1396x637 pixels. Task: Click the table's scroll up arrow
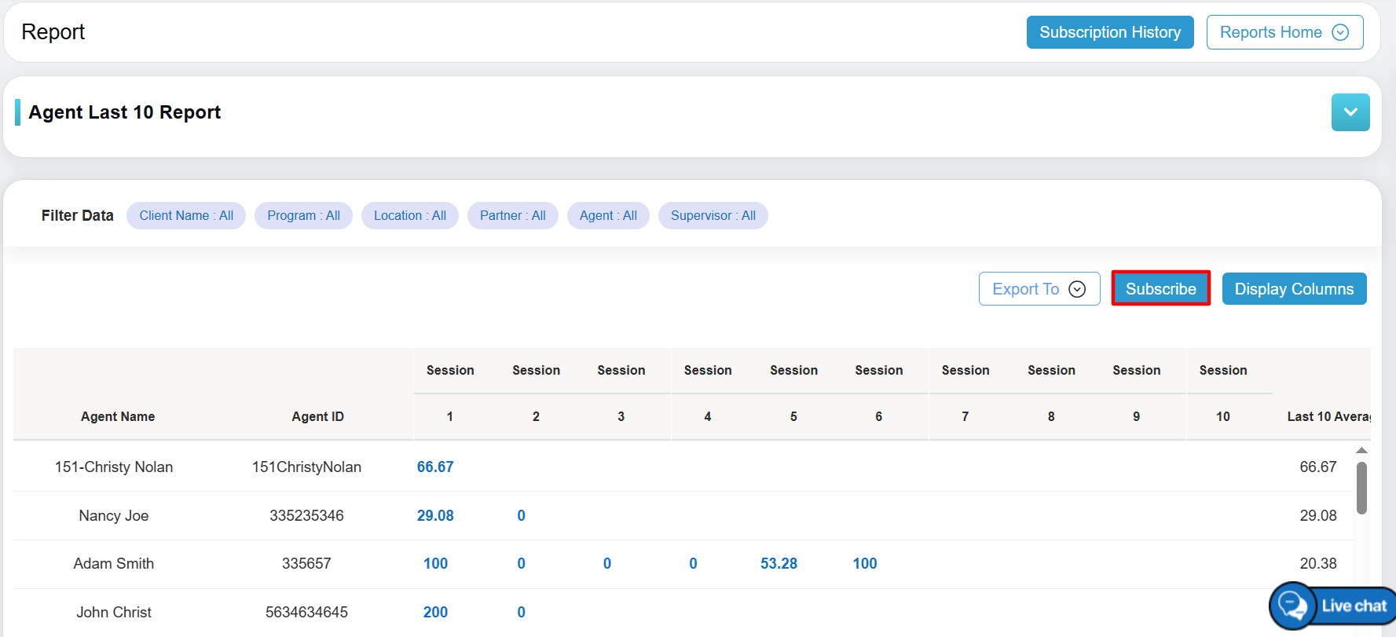click(1361, 450)
